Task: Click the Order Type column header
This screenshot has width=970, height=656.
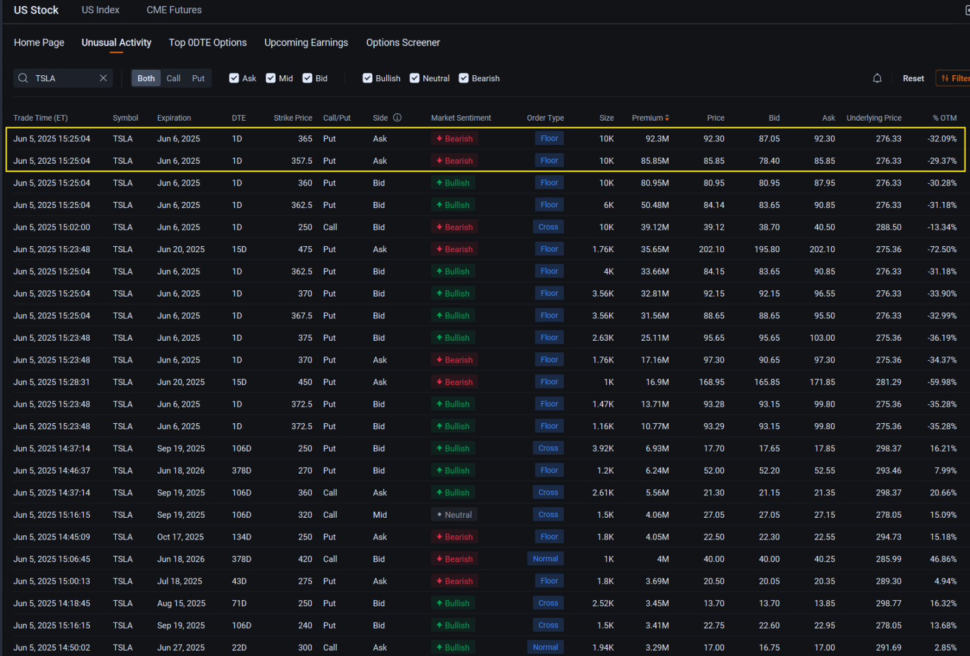Action: 545,118
